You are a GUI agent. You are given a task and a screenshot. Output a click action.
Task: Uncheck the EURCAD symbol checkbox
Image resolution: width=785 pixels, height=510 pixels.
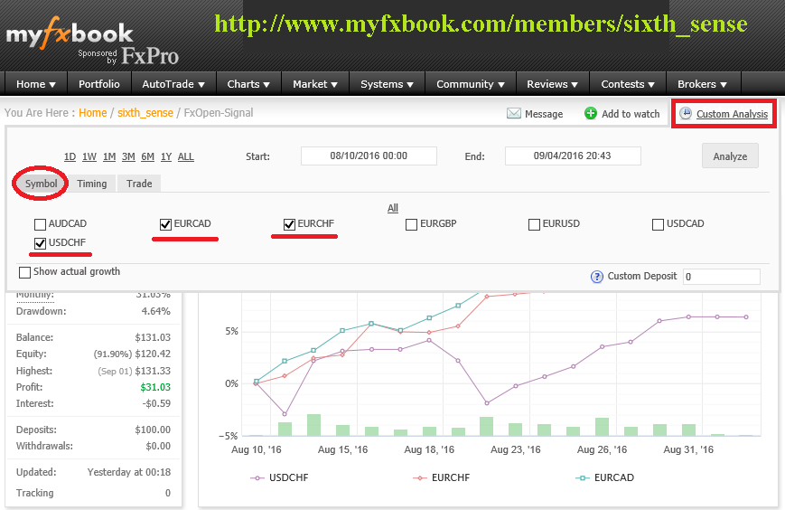[x=165, y=224]
